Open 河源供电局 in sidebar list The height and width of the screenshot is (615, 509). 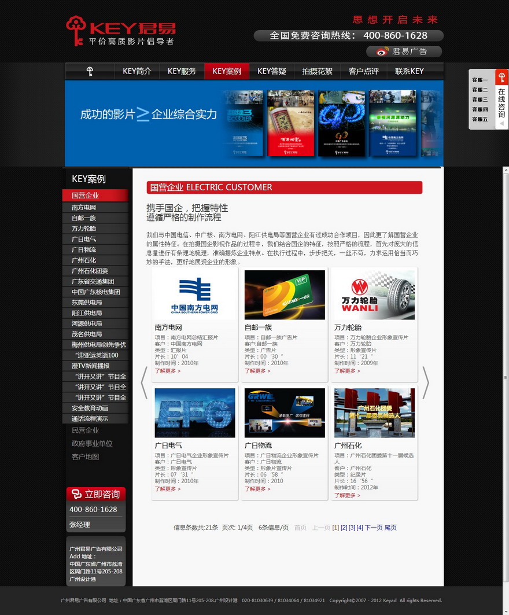coord(95,324)
